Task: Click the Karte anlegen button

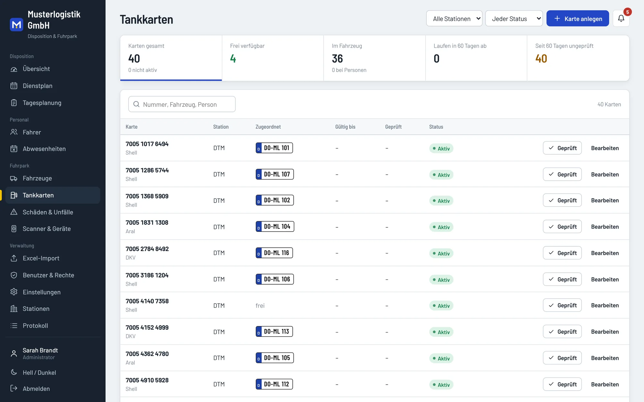Action: (x=578, y=19)
